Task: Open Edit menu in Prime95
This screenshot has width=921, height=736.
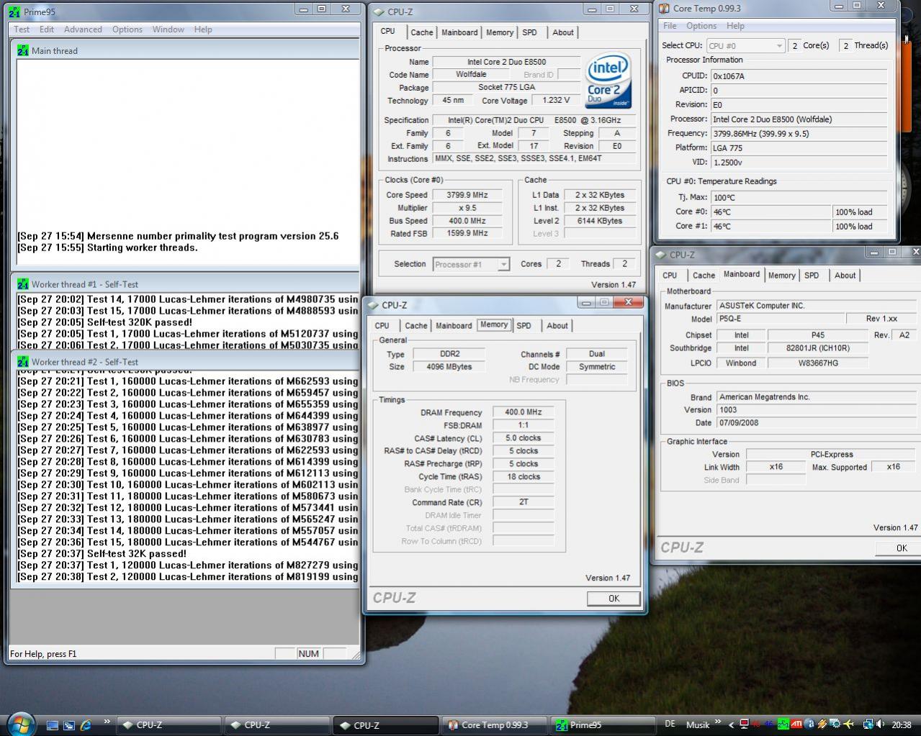Action: pos(47,29)
